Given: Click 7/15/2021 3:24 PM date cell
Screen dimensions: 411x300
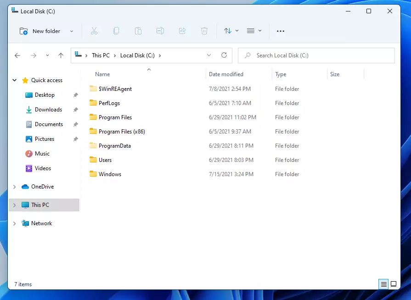Looking at the screenshot, I should (231, 174).
